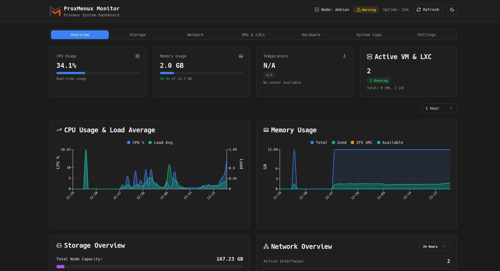Click the CPU Usage progress bar
The height and width of the screenshot is (271, 500).
98,73
